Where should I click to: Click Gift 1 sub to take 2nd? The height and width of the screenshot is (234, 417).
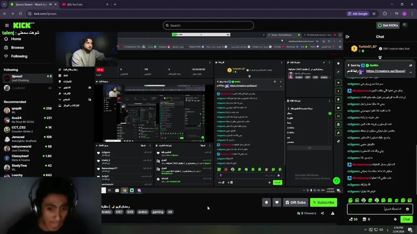click(394, 49)
